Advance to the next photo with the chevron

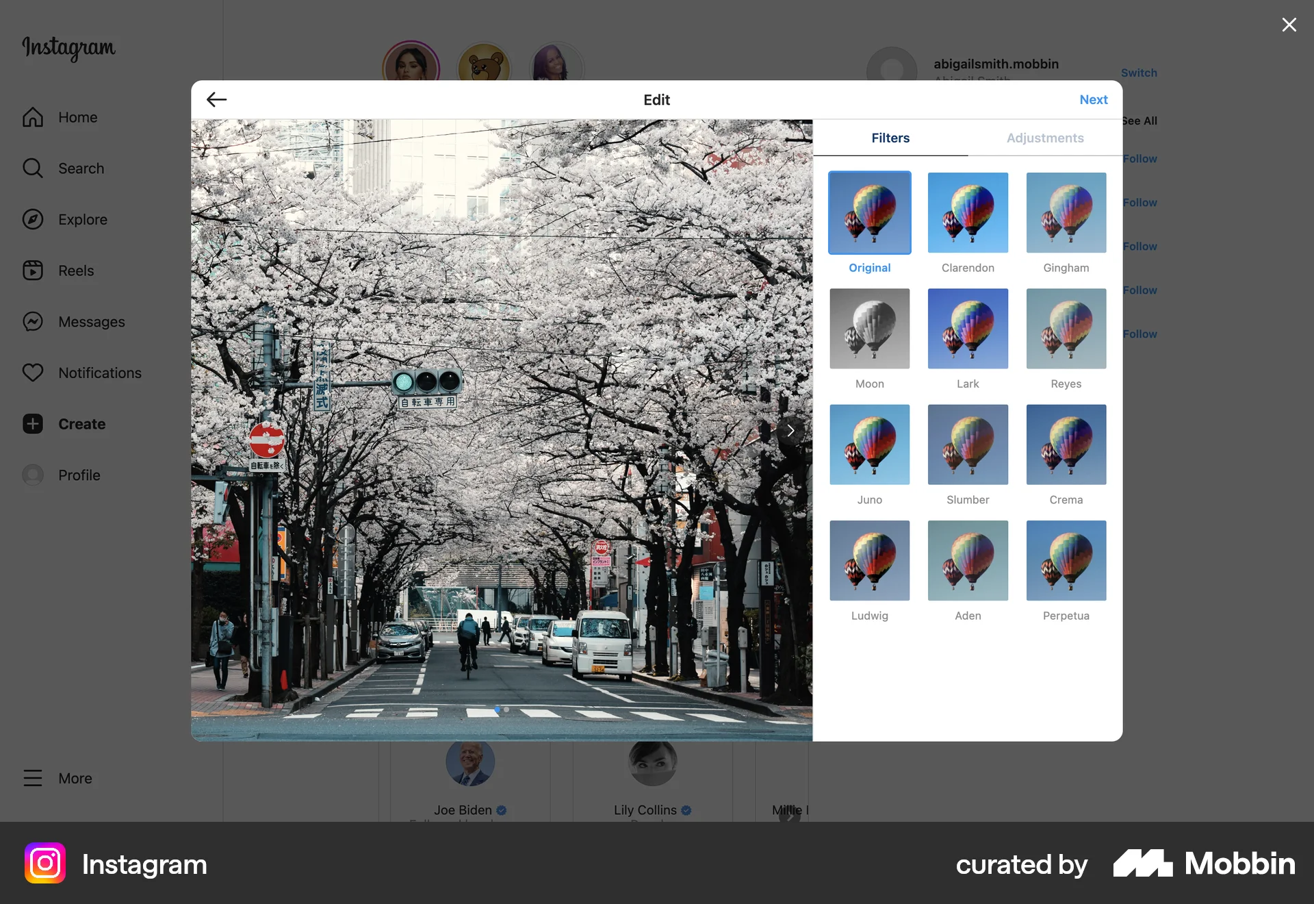pos(790,430)
